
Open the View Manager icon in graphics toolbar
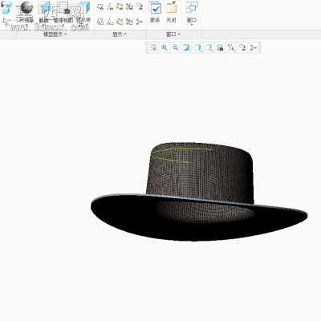tap(220, 48)
